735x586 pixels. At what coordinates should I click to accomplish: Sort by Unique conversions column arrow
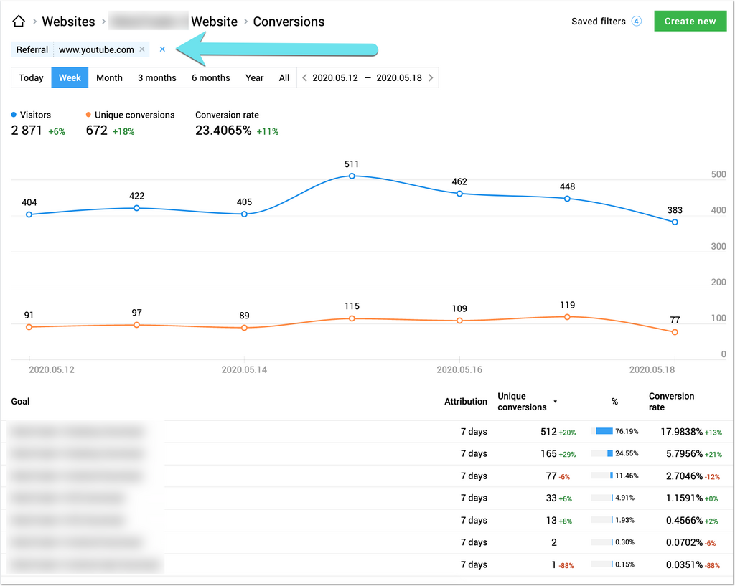555,402
